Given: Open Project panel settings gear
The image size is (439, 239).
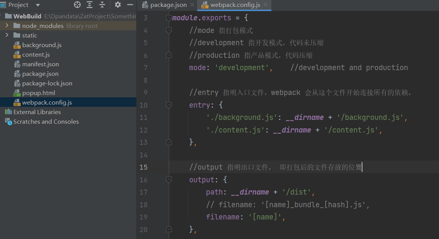Looking at the screenshot, I should click(118, 5).
